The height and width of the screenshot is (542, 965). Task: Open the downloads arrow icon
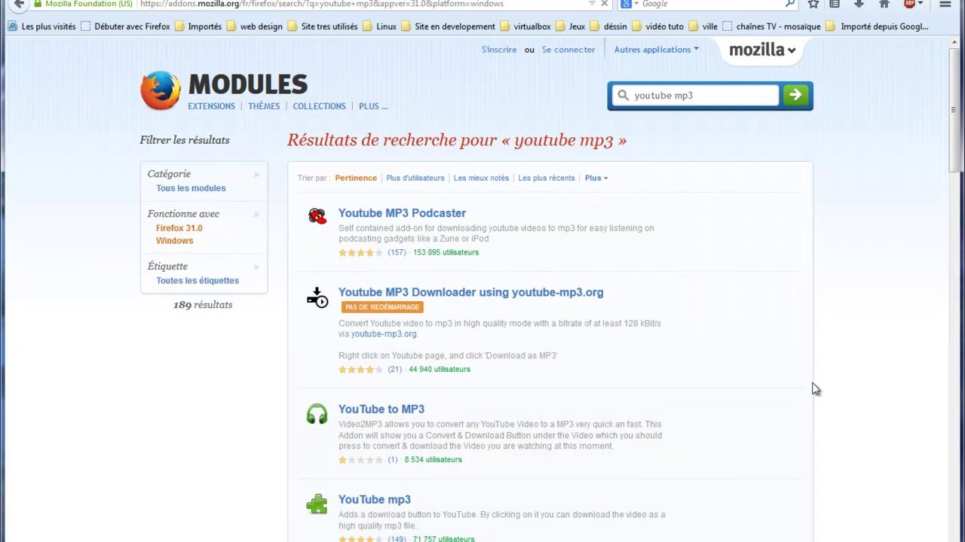[859, 4]
